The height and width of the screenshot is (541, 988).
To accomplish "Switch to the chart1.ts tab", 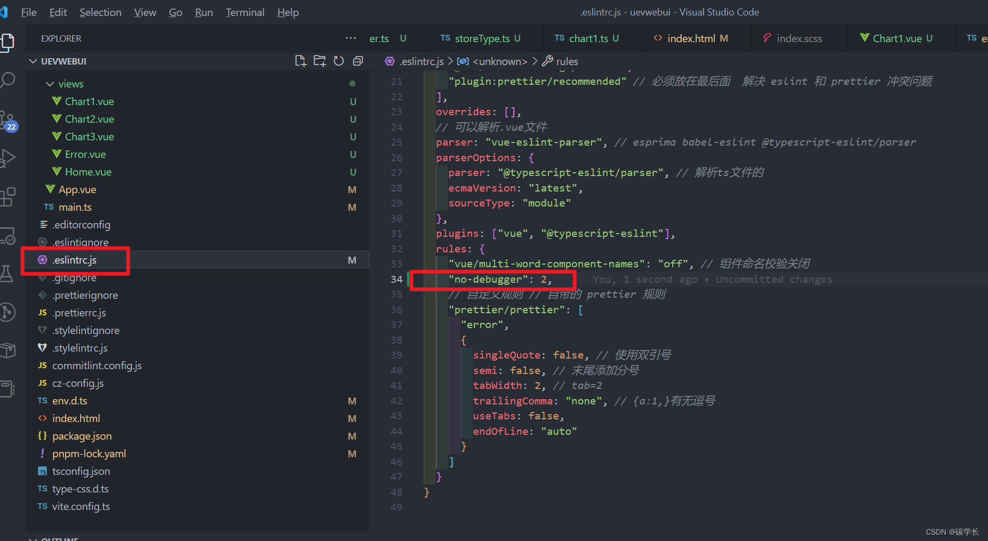I will click(x=592, y=38).
